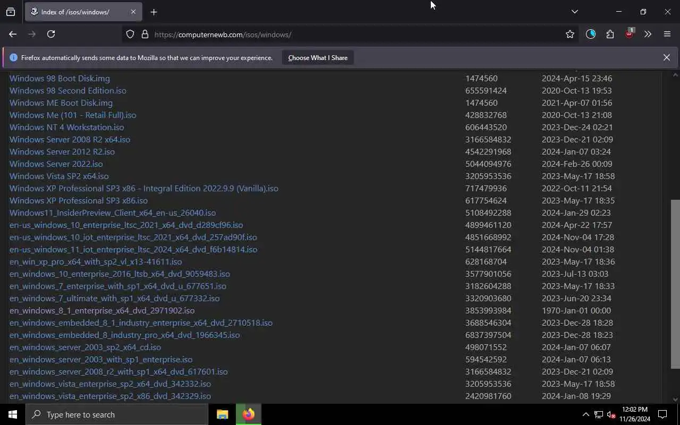Bookmark this page with star icon
The width and height of the screenshot is (680, 425).
point(570,34)
